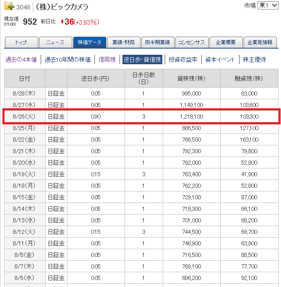
Task: Click the 127,100 融資残 value
Action: pyautogui.click(x=249, y=128)
